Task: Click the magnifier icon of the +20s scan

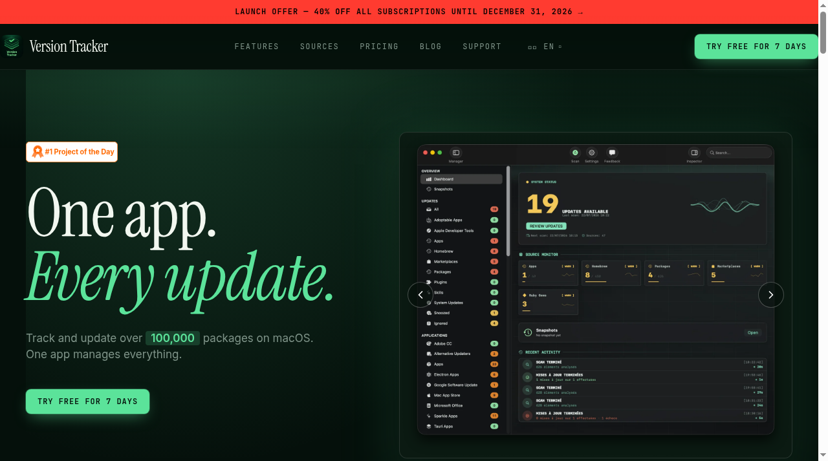Action: tap(528, 365)
